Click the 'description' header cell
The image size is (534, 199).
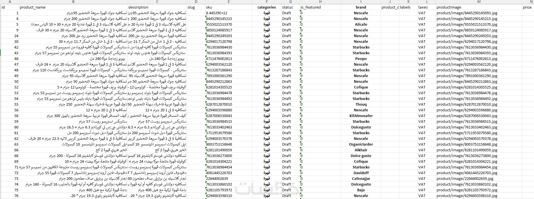pyautogui.click(x=157, y=7)
